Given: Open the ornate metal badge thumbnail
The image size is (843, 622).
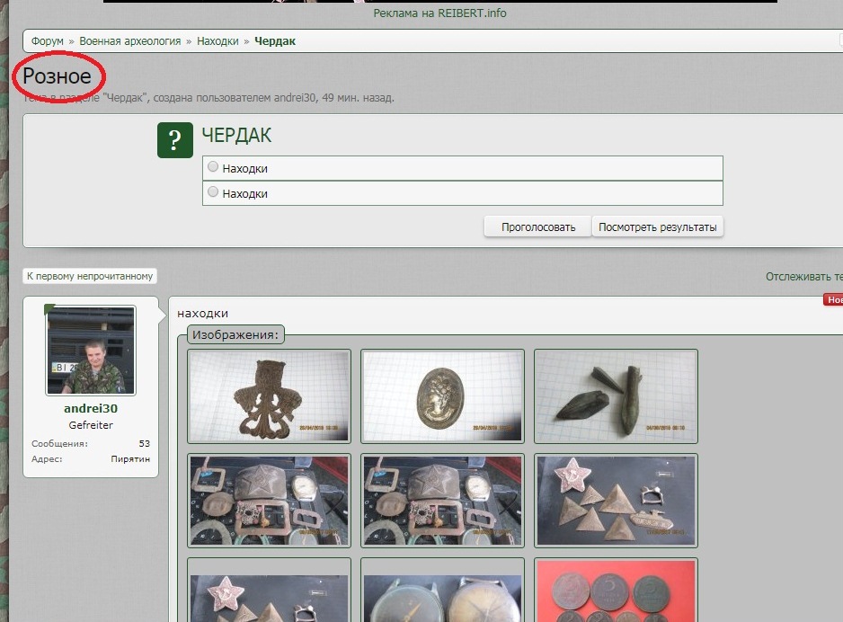Looking at the screenshot, I should click(x=268, y=396).
